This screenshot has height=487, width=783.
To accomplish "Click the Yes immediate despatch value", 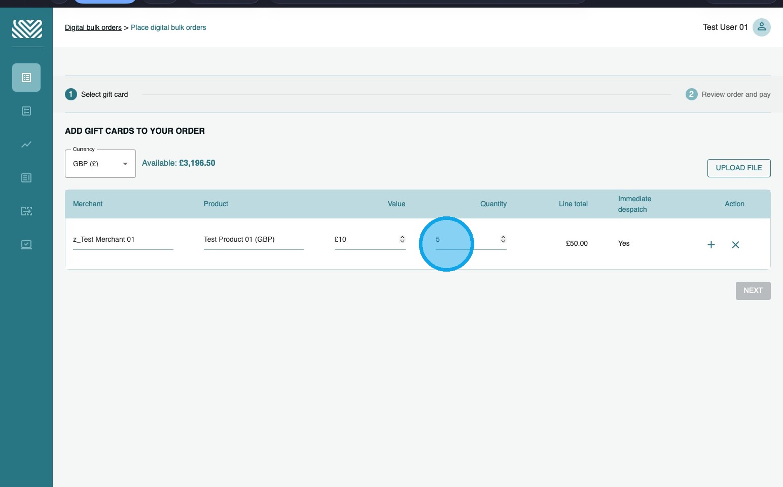I will (x=624, y=243).
